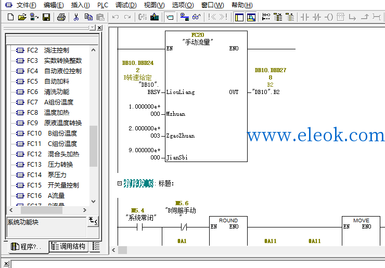Toggle the Details view icon
Screen dimensions: 385x268
click(251, 17)
